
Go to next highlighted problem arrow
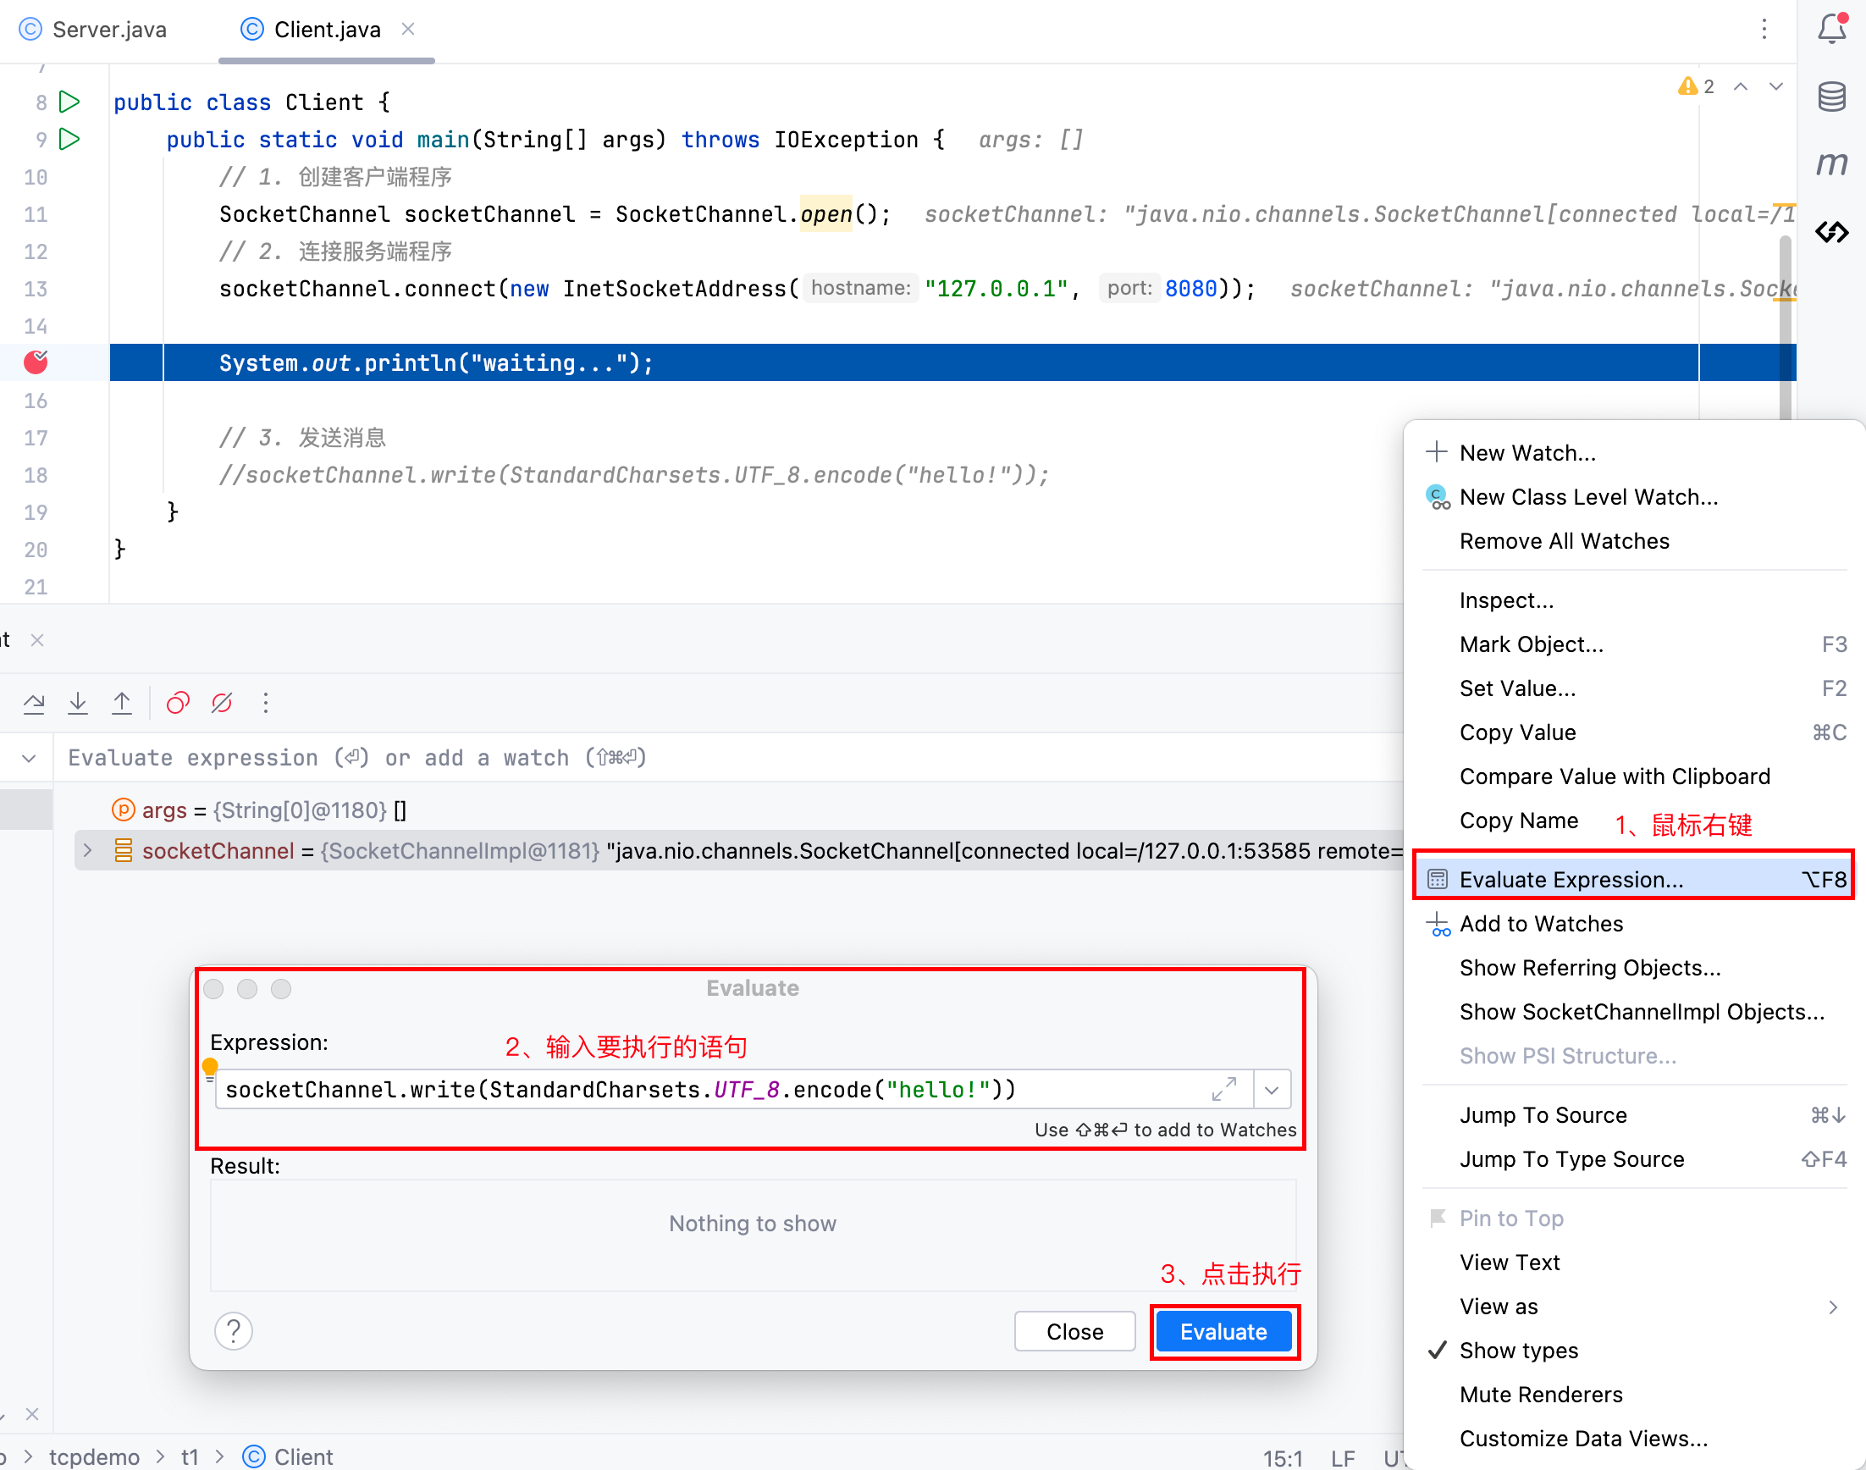(x=1775, y=86)
